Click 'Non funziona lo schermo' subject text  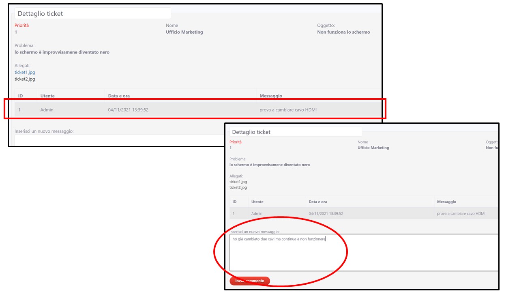(x=343, y=32)
